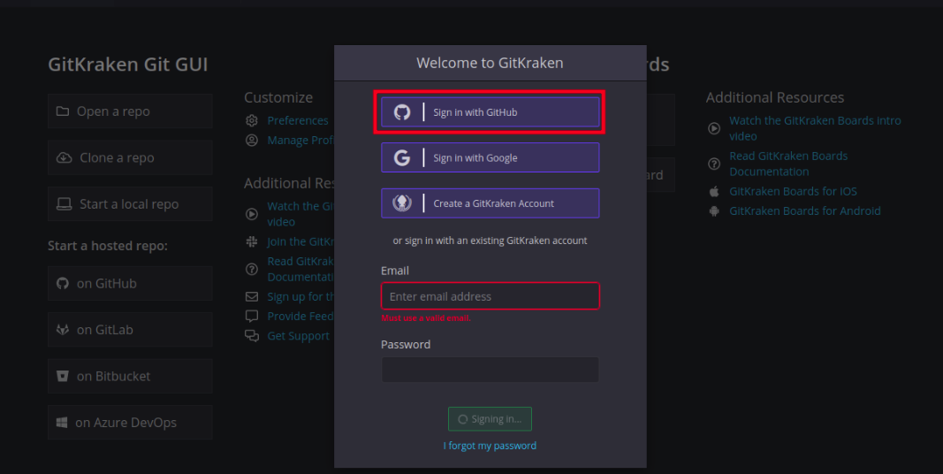
Task: Click the cloud download icon beside Clone a repo
Action: [64, 157]
